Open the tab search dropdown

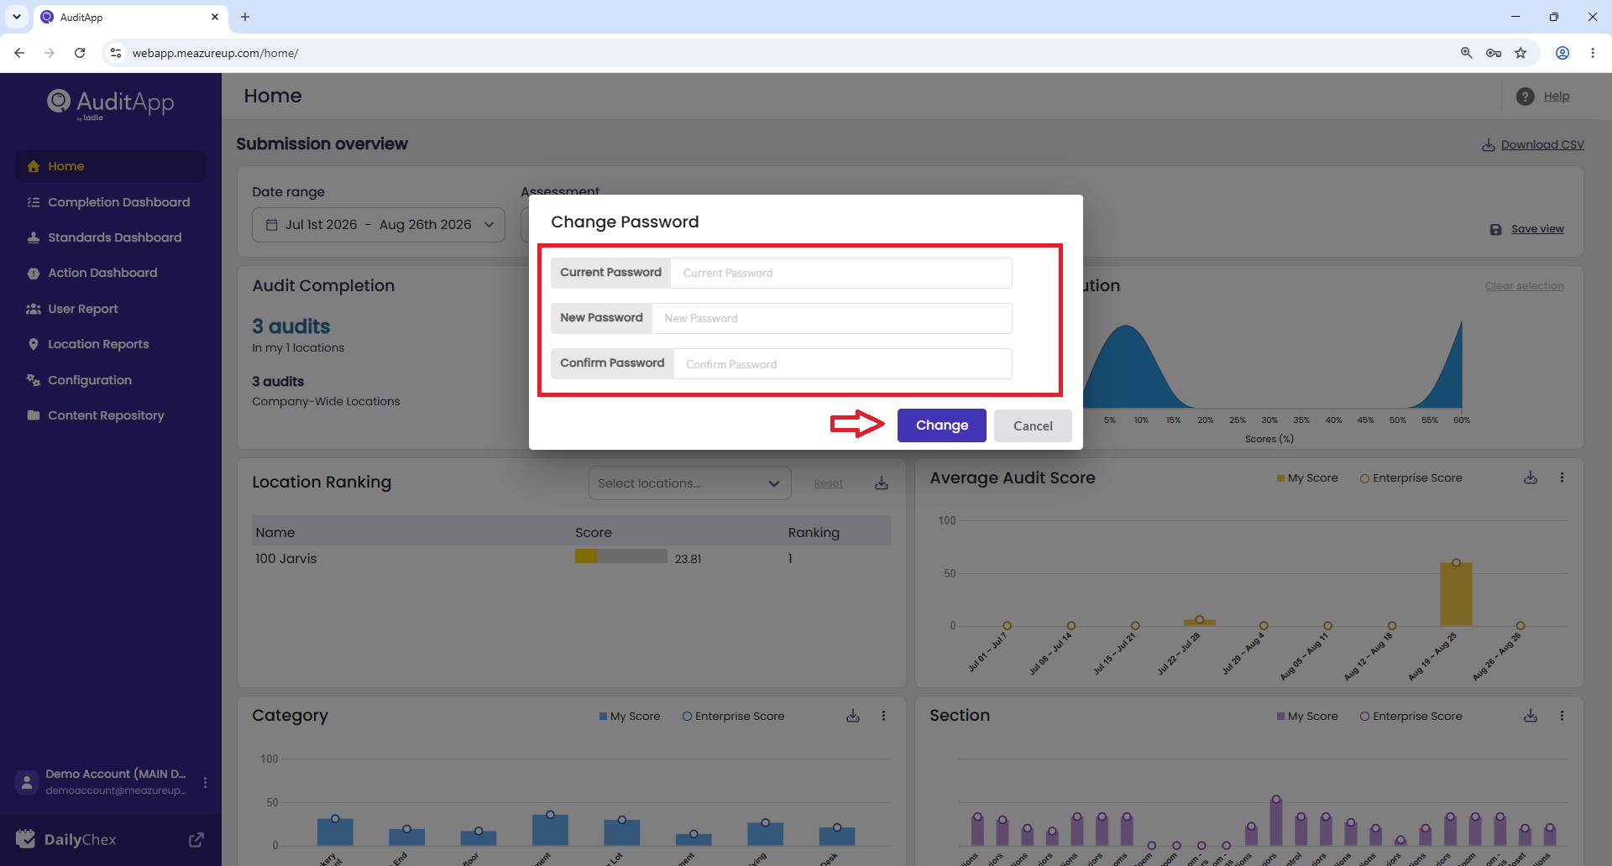point(17,17)
